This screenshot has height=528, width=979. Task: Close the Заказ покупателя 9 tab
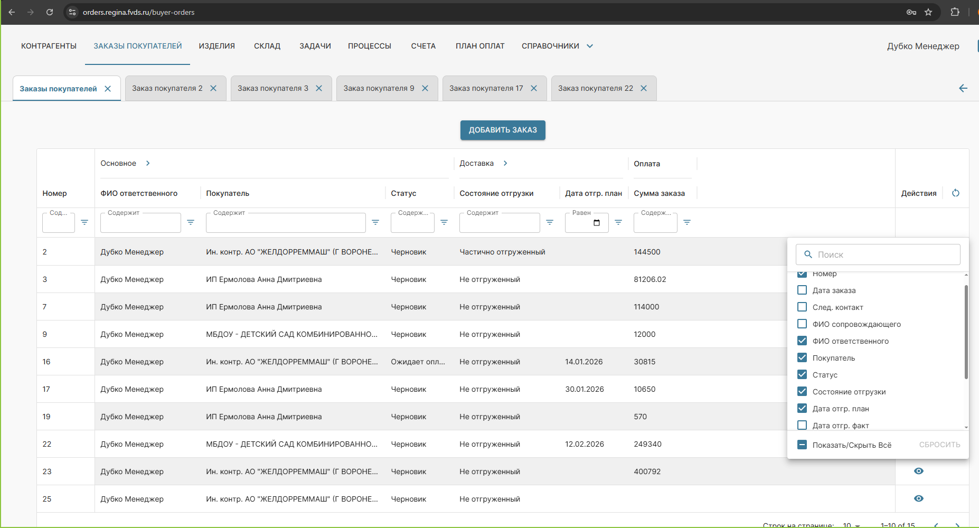click(x=425, y=88)
